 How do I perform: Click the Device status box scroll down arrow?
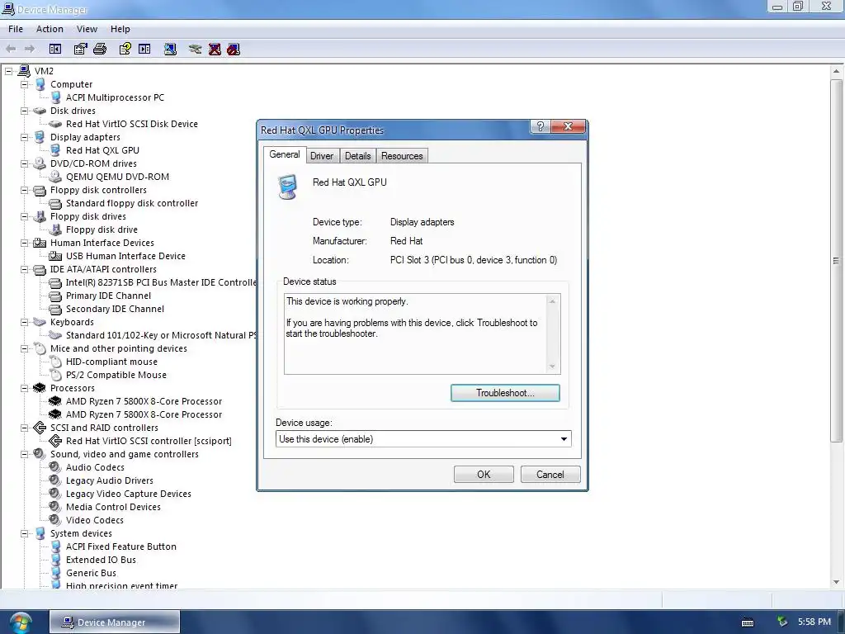[552, 367]
